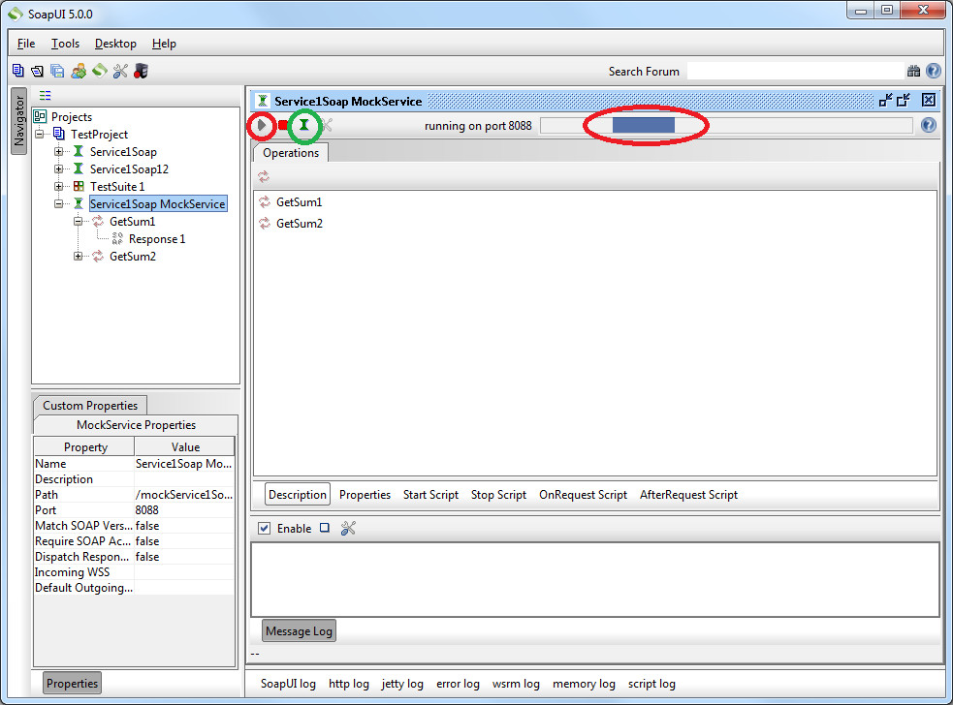Open preferences wrench icon in main toolbar
Viewport: 953px width, 705px height.
[120, 71]
